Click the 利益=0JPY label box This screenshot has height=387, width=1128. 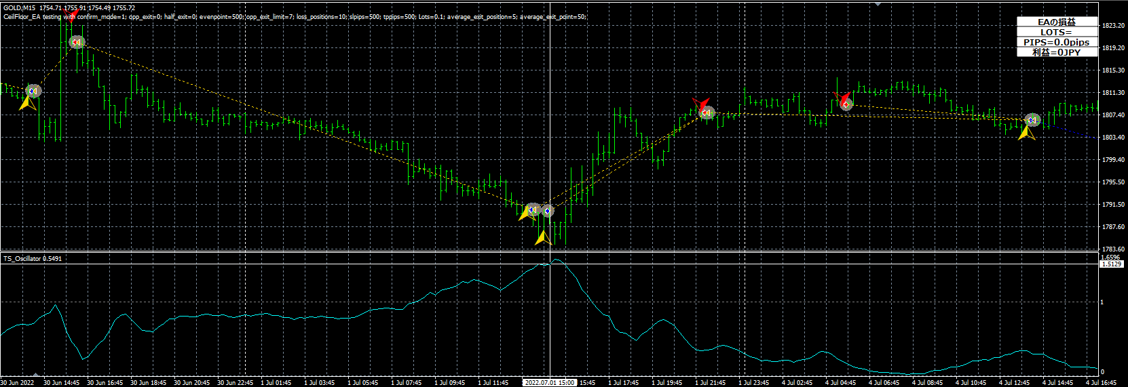pyautogui.click(x=1057, y=52)
